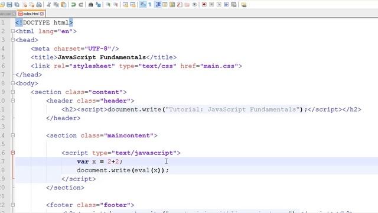Click the "document.write(eval(x));" line
Screen dimensions: 378x213
coord(123,170)
